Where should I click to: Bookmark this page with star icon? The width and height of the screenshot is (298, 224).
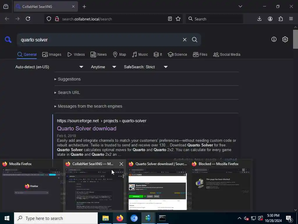178,19
